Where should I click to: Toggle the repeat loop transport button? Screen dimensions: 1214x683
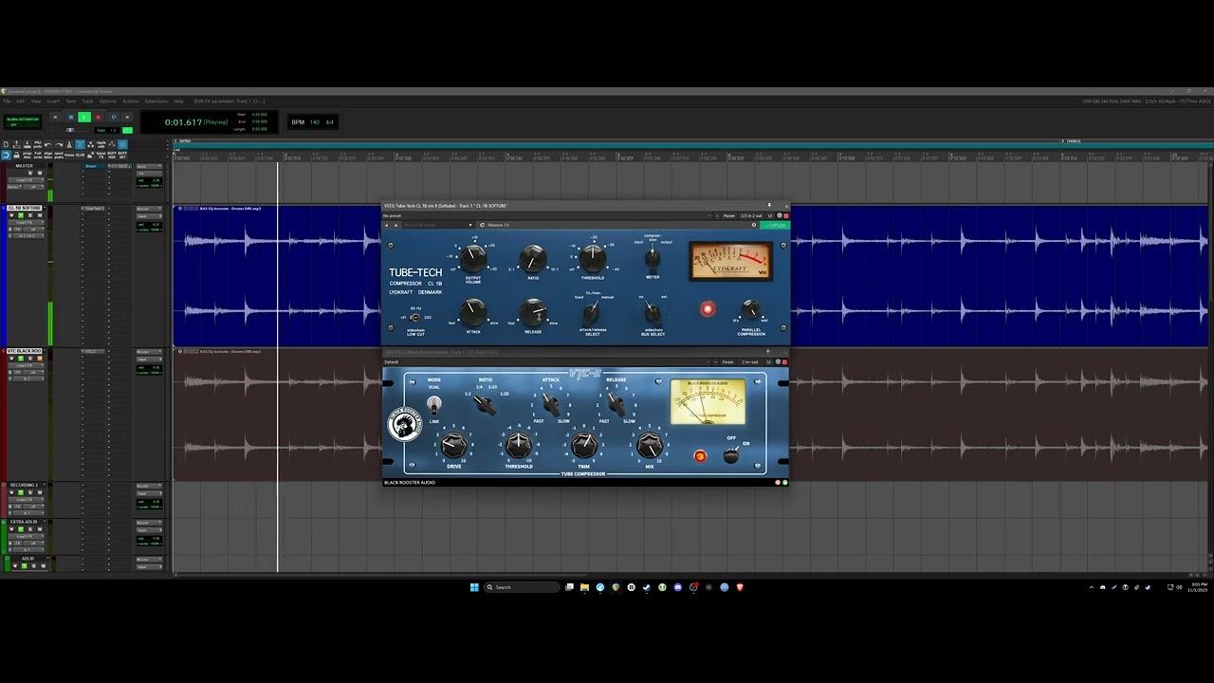pos(114,117)
